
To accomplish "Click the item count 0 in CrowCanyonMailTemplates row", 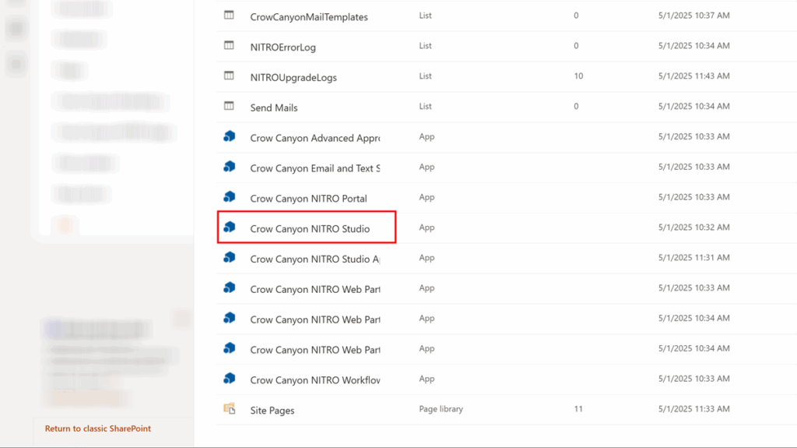I will pos(576,16).
